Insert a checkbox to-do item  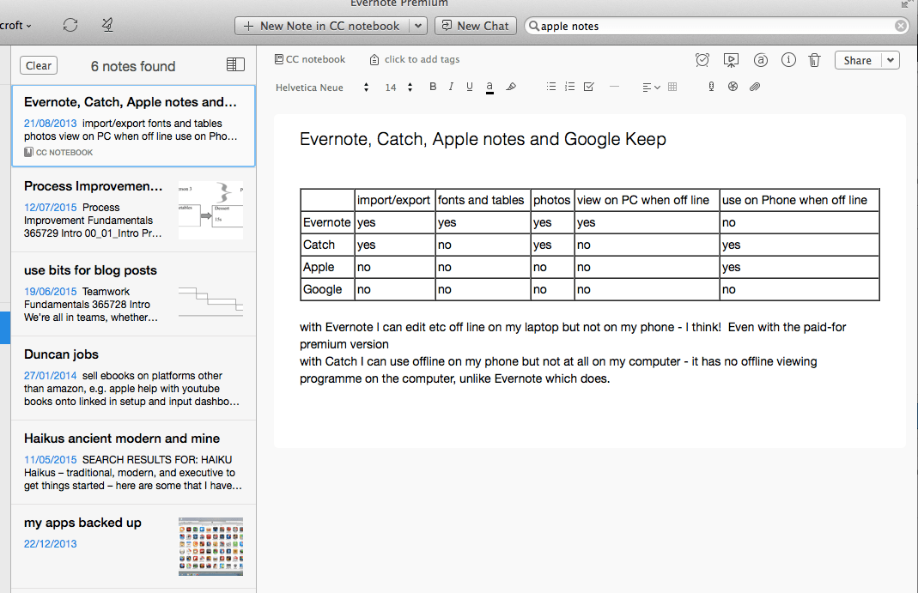point(588,87)
